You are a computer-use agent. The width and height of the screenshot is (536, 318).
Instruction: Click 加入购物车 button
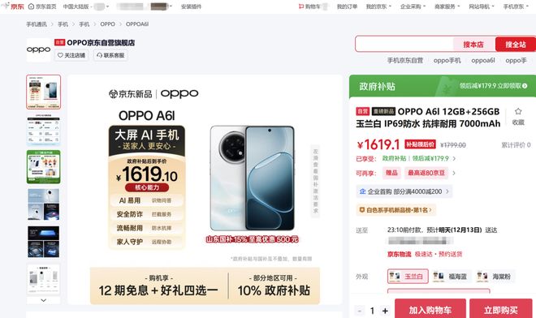click(x=430, y=309)
